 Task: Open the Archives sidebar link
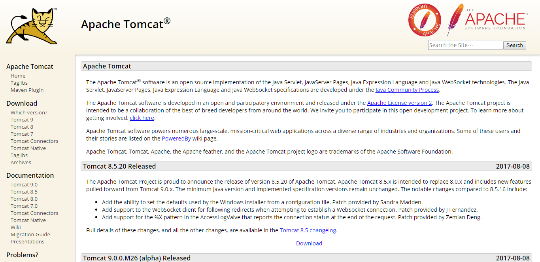pyautogui.click(x=21, y=162)
